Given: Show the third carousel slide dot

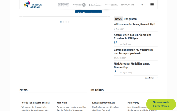Looking at the screenshot, I should 66,22.
